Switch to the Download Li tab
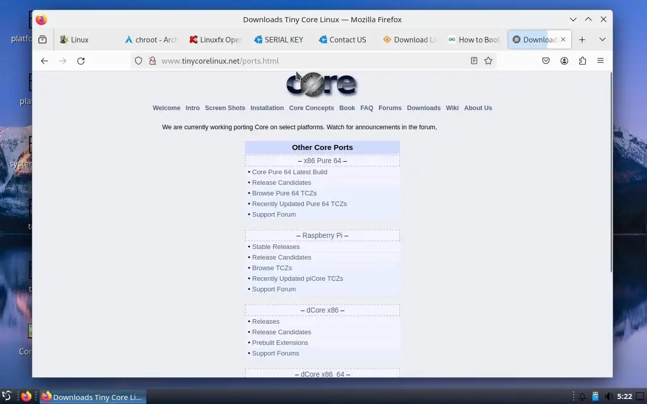Image resolution: width=647 pixels, height=404 pixels. [x=410, y=39]
